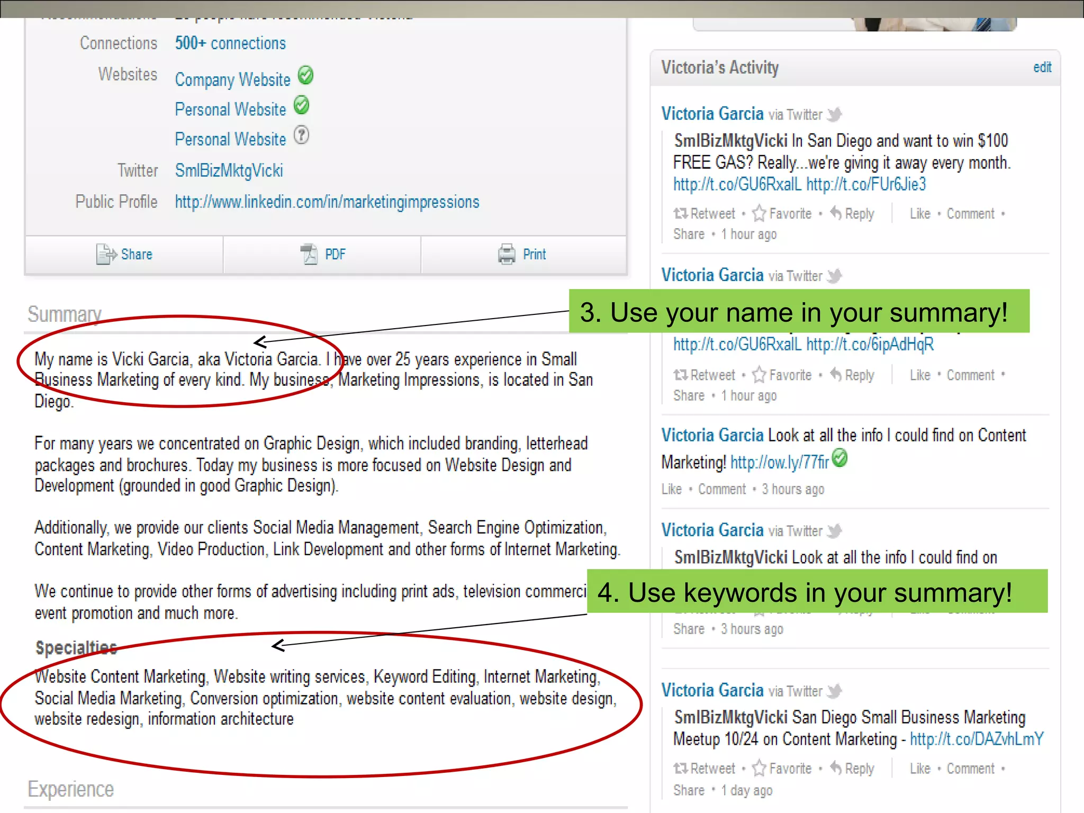Click the Experience section heading
Image resolution: width=1084 pixels, height=813 pixels.
point(70,789)
